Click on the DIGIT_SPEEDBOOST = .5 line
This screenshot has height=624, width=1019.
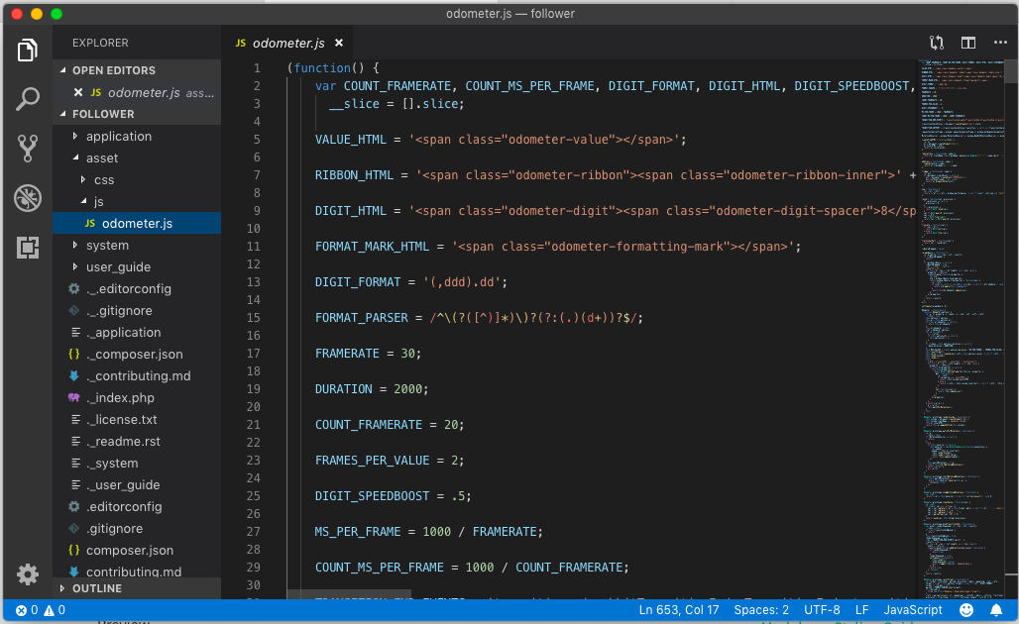pos(394,496)
